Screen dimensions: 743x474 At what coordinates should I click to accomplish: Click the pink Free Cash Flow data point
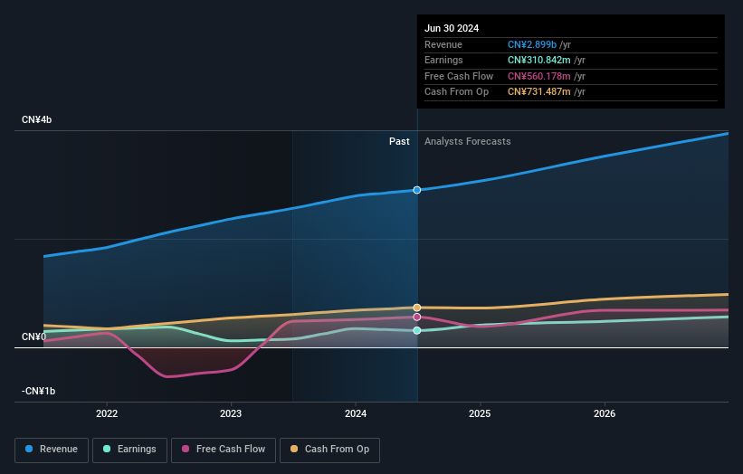point(417,317)
